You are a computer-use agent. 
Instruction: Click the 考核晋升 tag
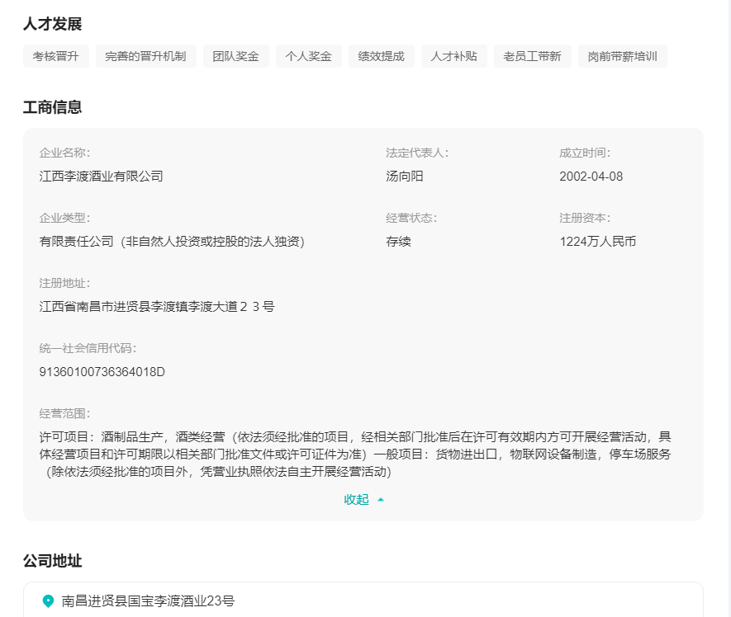56,56
